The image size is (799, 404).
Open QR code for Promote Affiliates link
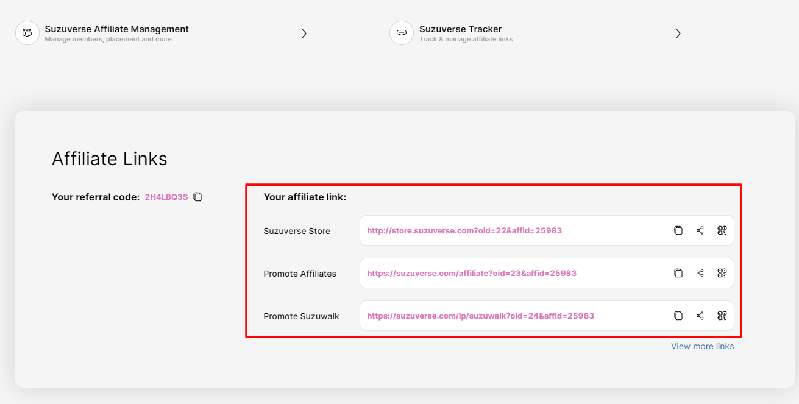click(722, 273)
